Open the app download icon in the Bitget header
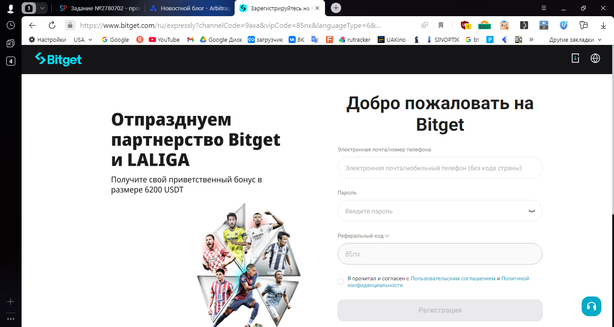 pyautogui.click(x=575, y=58)
